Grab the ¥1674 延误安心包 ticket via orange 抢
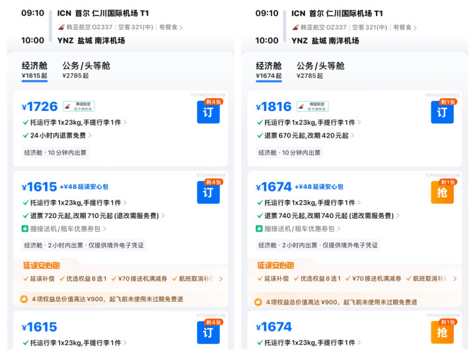 pyautogui.click(x=442, y=192)
